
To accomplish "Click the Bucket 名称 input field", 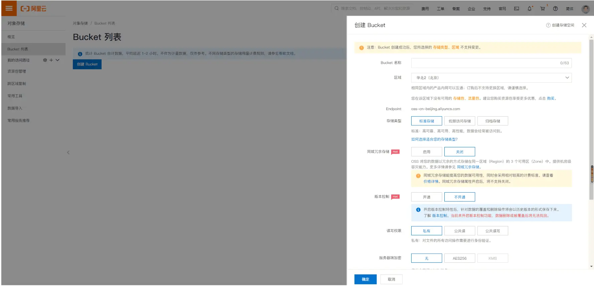I will (x=484, y=63).
